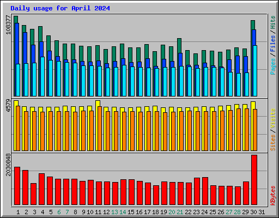Click the Hits legend label
Screen dimensions: 279x218
[x=273, y=22]
